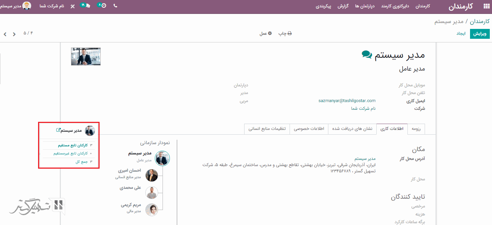Click the employee photo thumbnail
Viewport: 492px width, 225px height.
(x=86, y=56)
